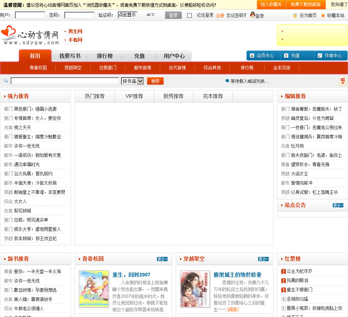Open 牡丹劫 in 编辑推荐 list
Viewport: 348px width, 317px height.
click(x=297, y=146)
